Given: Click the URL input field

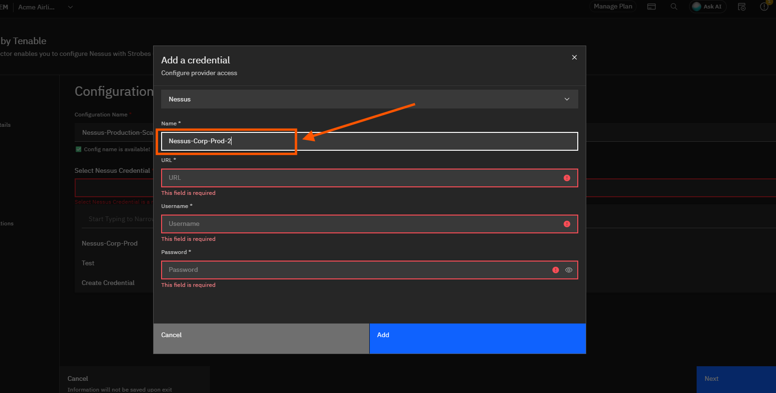Looking at the screenshot, I should [369, 178].
